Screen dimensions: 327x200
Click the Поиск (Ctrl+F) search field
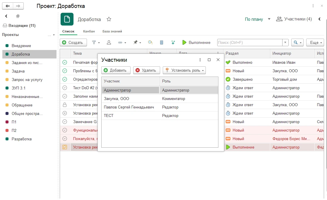pyautogui.click(x=250, y=42)
